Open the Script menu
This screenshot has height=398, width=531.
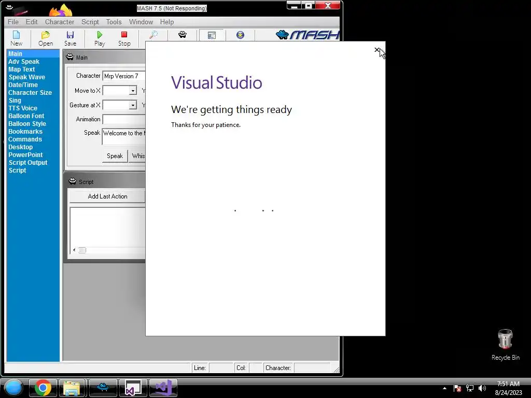coord(90,22)
